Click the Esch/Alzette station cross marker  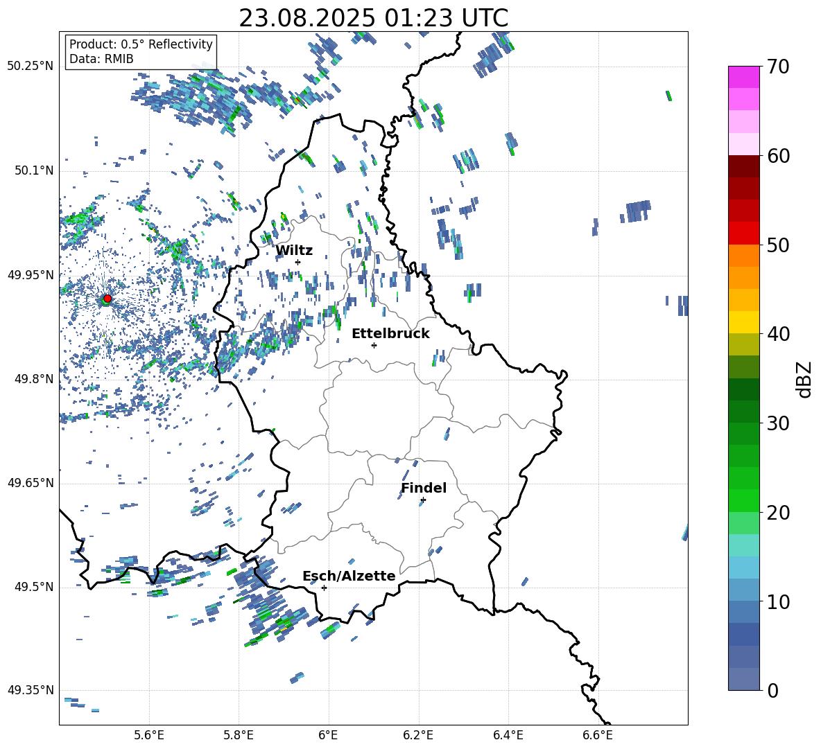point(324,588)
